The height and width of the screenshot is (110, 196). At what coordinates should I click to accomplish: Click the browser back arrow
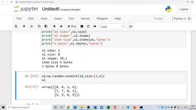tap(3, 2)
